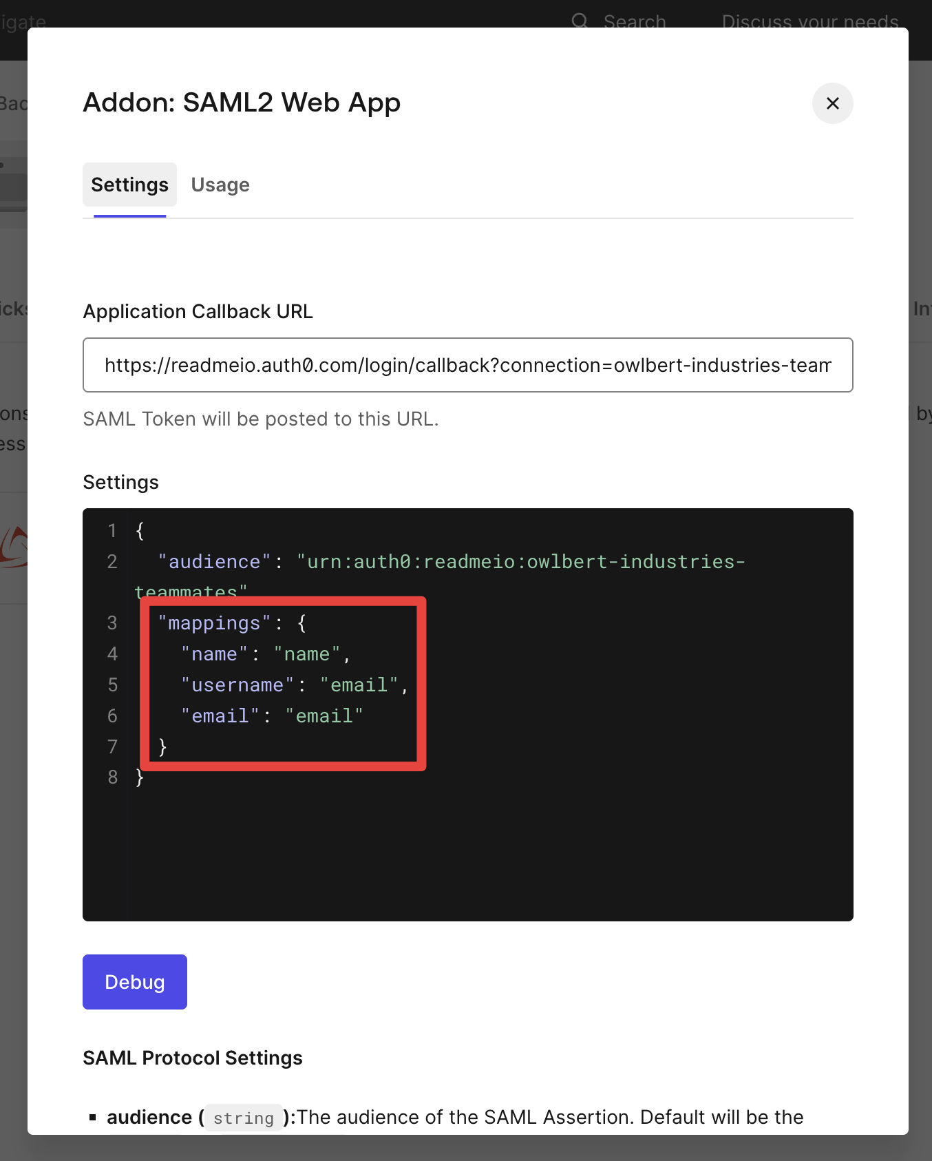The height and width of the screenshot is (1161, 932).
Task: Close the SAML2 Web App addon dialog
Action: (833, 103)
